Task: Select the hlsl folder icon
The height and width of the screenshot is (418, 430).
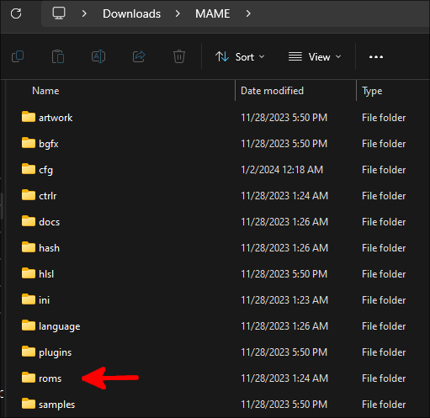Action: click(29, 273)
